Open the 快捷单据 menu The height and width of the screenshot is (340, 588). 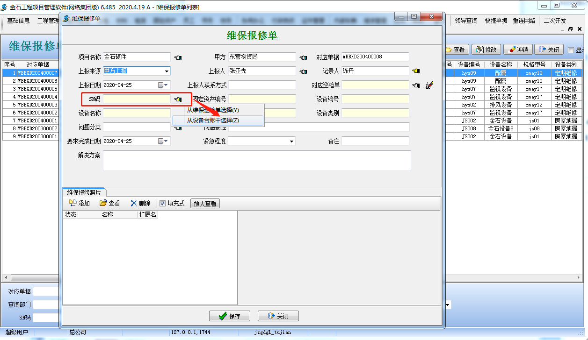tap(496, 21)
